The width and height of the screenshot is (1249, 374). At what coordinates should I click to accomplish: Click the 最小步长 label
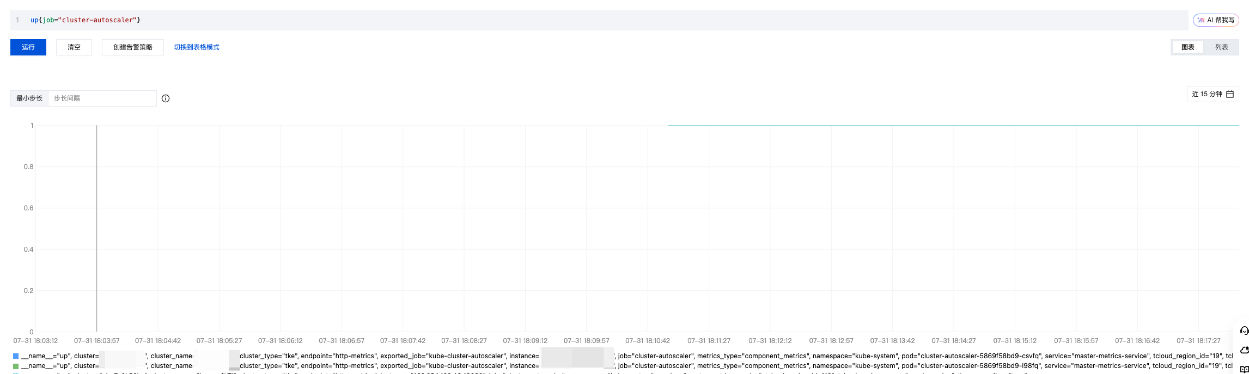[x=29, y=98]
